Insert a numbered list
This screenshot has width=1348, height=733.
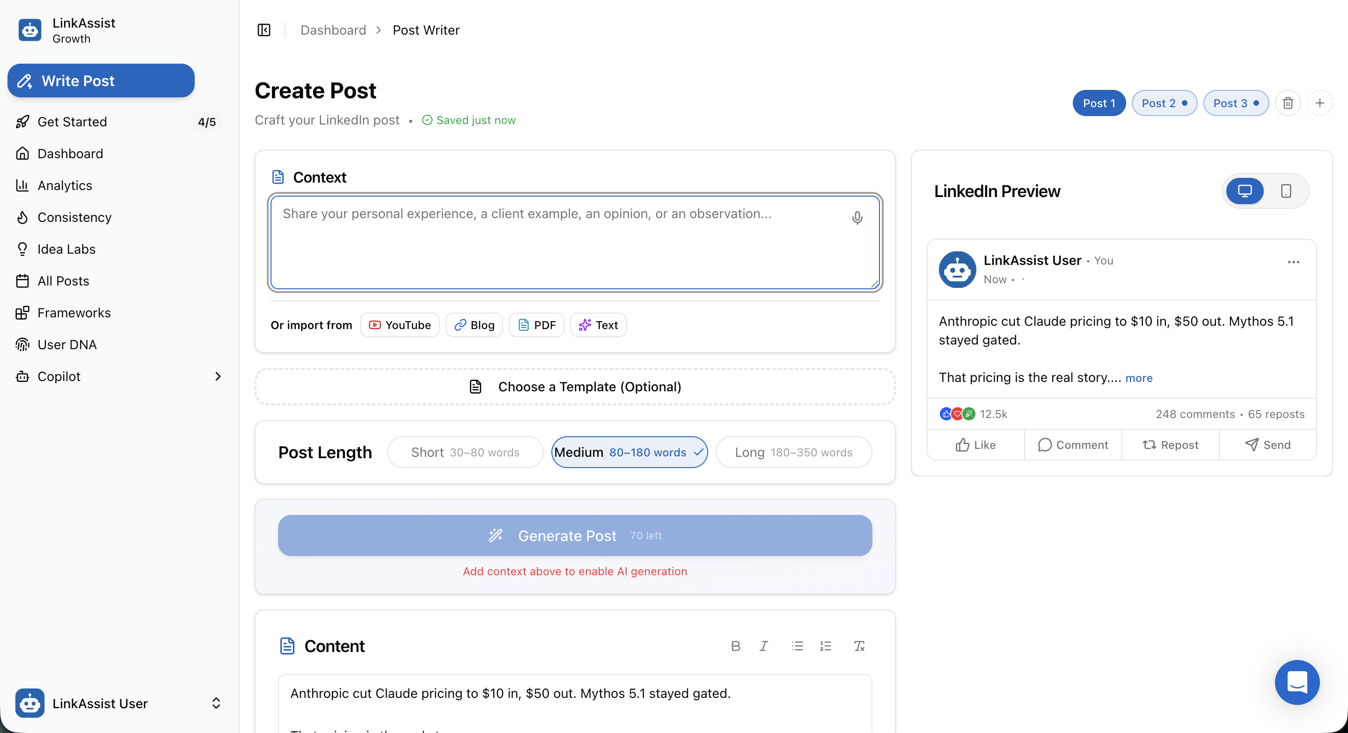825,646
